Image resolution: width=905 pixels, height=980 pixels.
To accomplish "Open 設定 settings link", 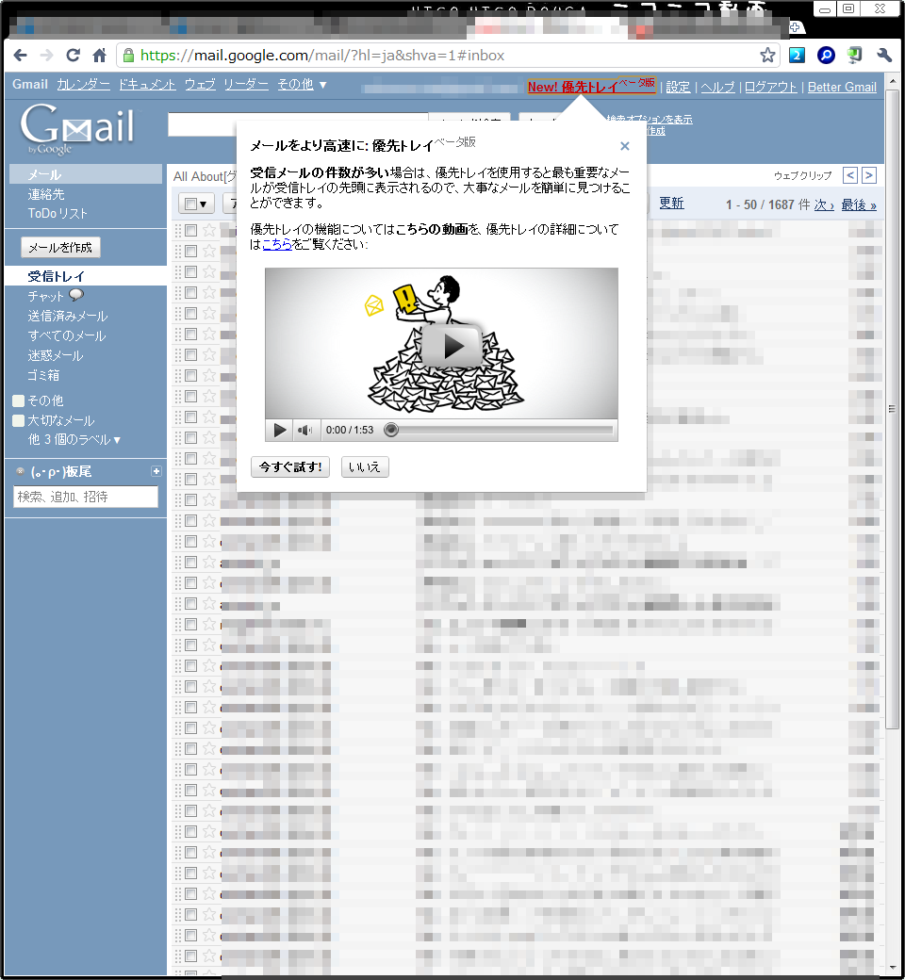I will point(678,87).
